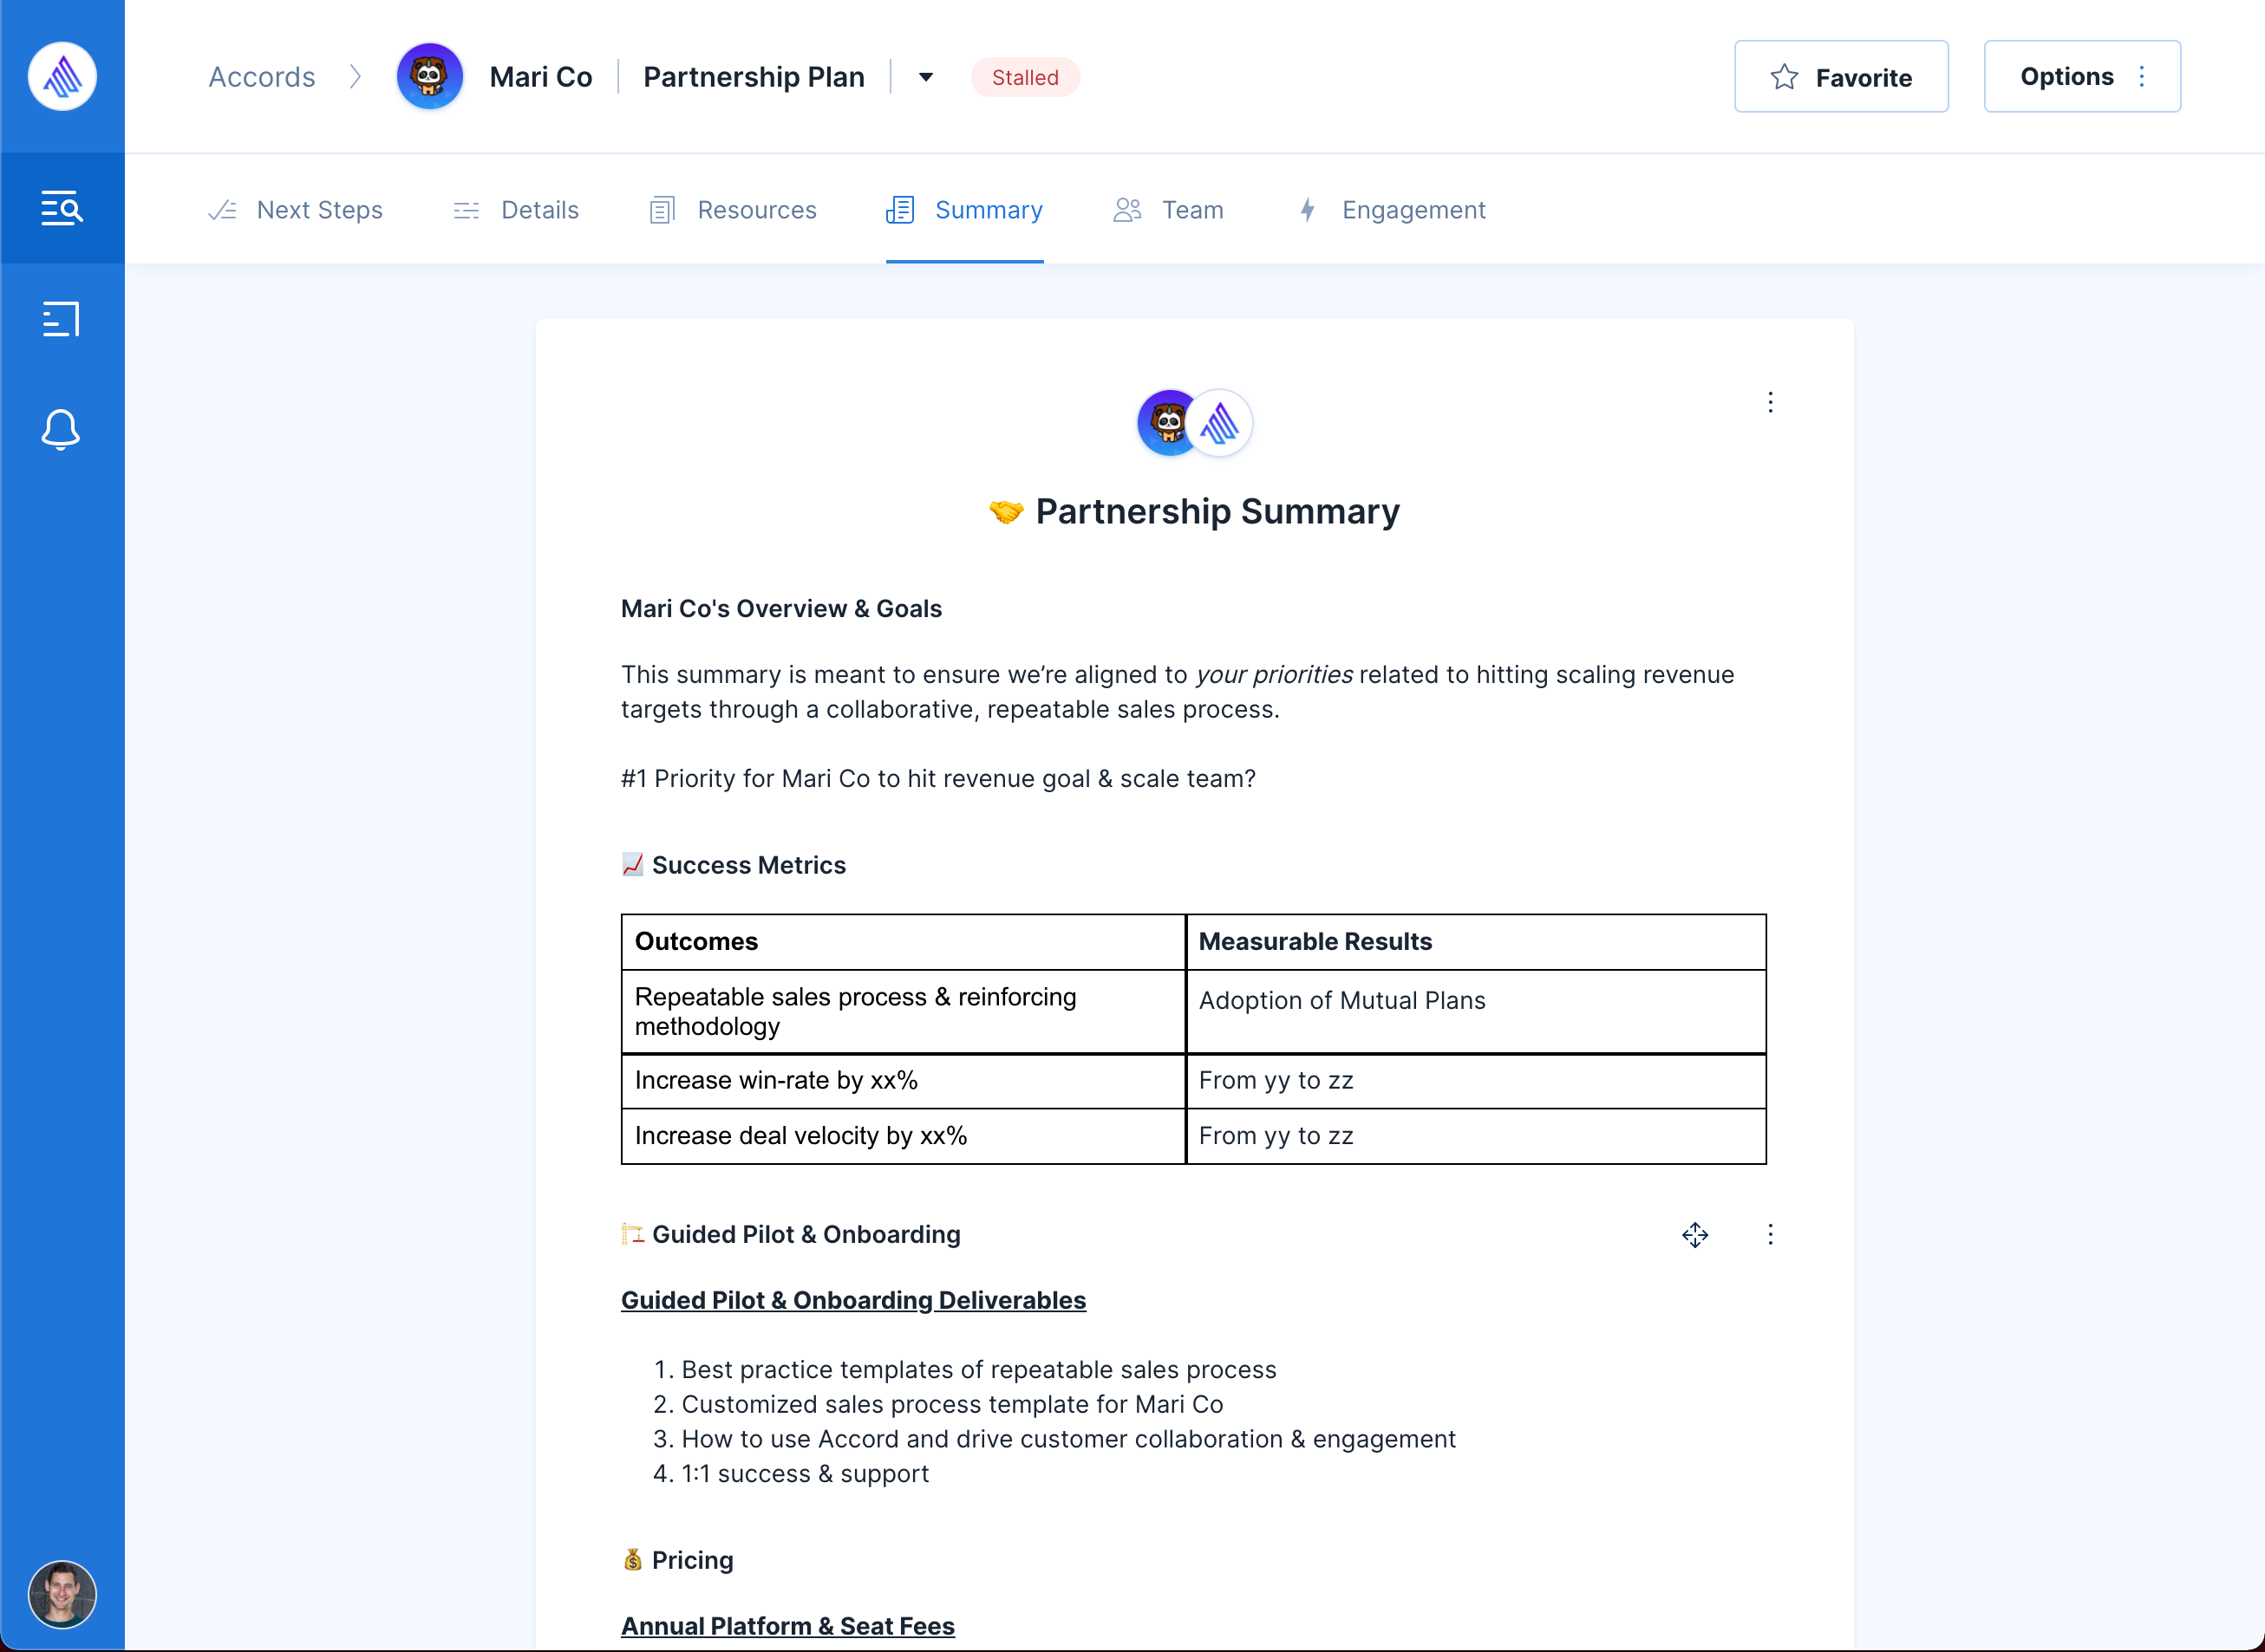This screenshot has height=1652, width=2265.
Task: Expand the Partnership Plan dropdown arrow
Action: pyautogui.click(x=925, y=77)
